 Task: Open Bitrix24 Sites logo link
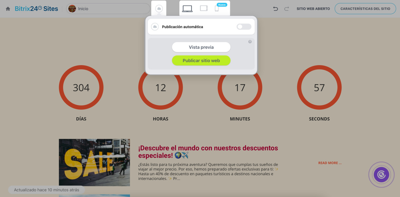click(x=36, y=9)
